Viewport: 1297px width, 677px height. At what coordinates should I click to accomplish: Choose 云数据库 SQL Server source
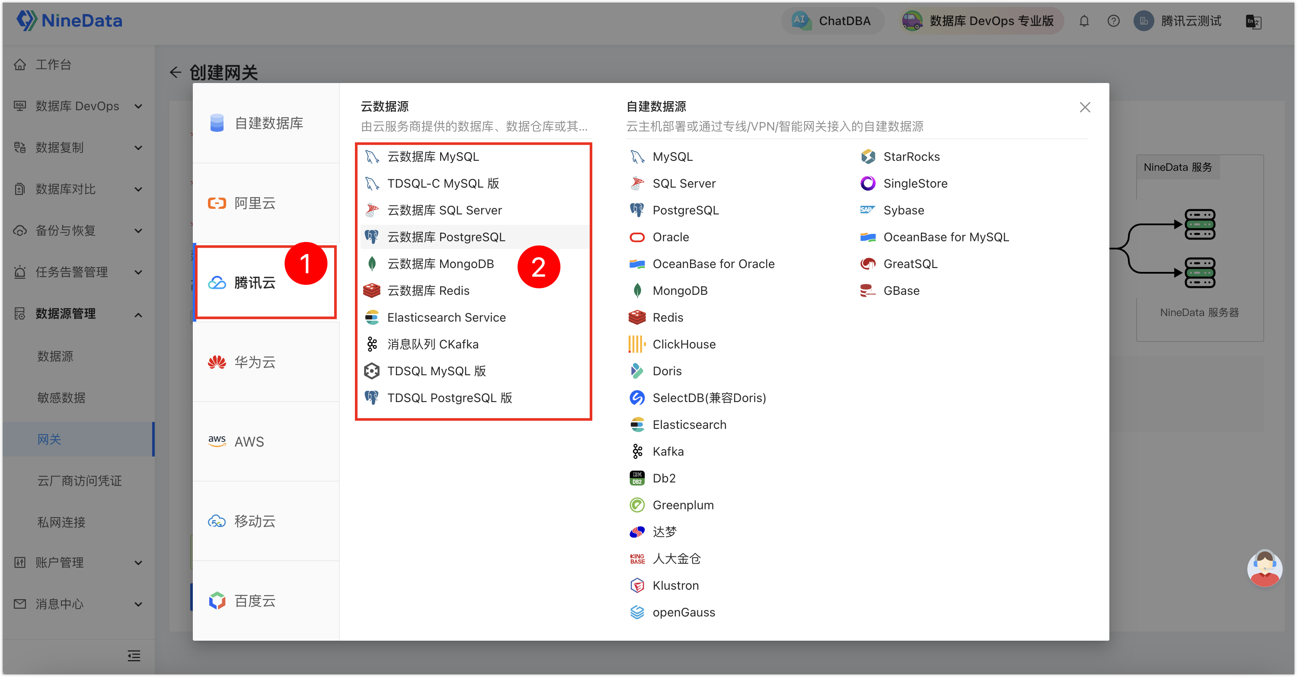(474, 211)
